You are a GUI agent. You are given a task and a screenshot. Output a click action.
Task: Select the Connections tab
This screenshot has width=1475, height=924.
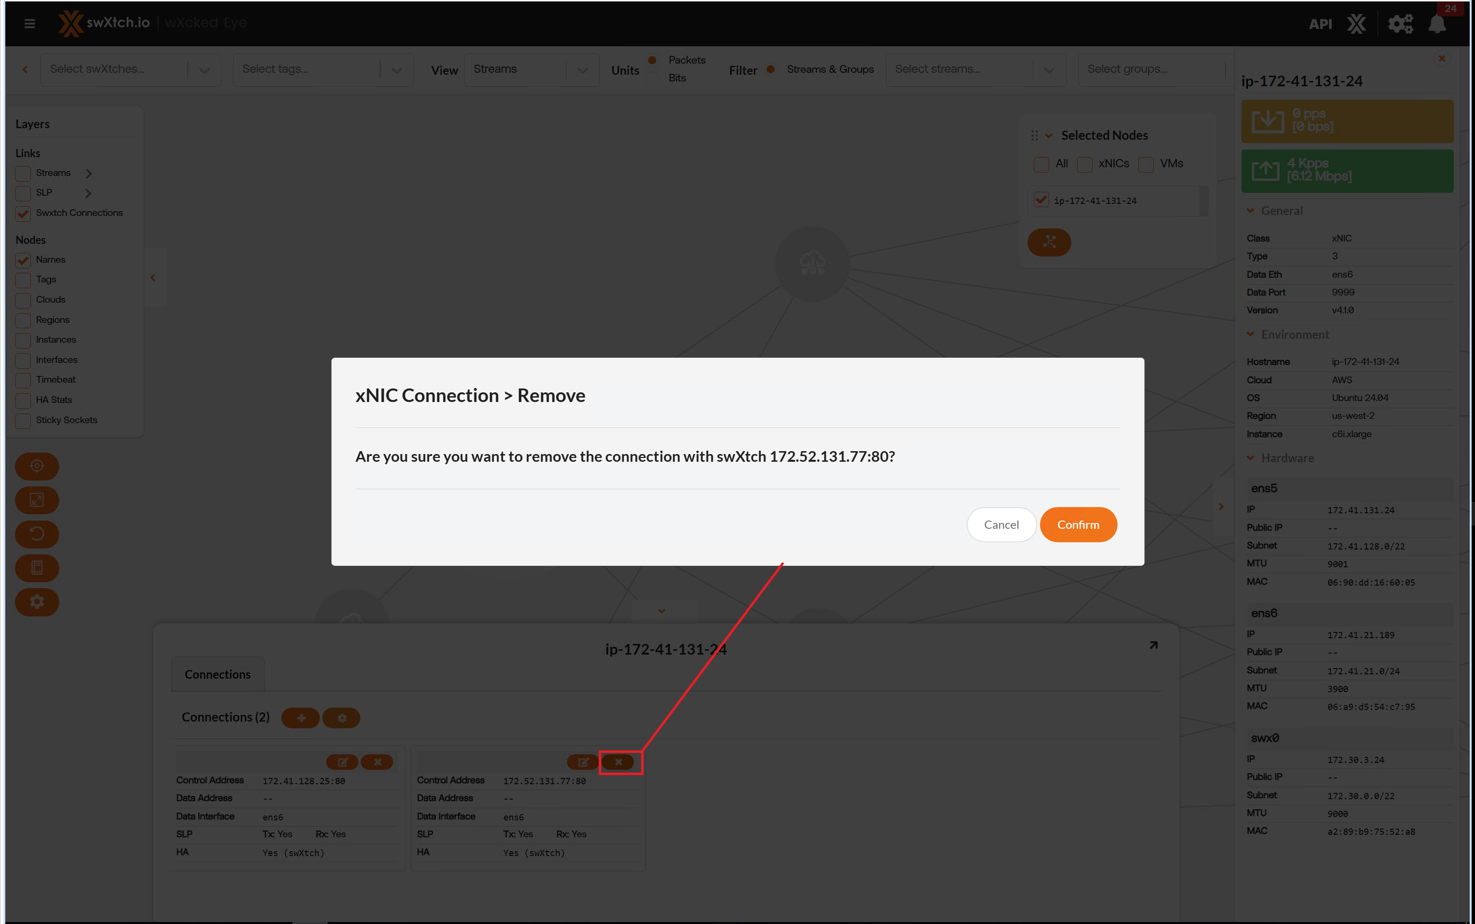217,674
